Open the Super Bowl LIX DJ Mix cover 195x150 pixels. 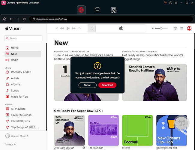[x=69, y=130]
